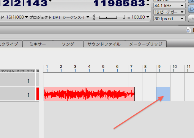The width and height of the screenshot is (194, 138).
Task: Click the 4/4 time signature indicator
Action: pos(94,17)
